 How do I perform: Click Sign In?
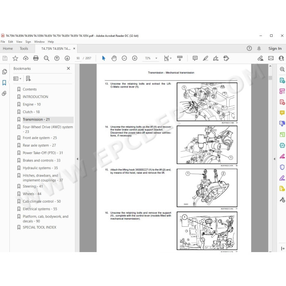click(x=275, y=49)
